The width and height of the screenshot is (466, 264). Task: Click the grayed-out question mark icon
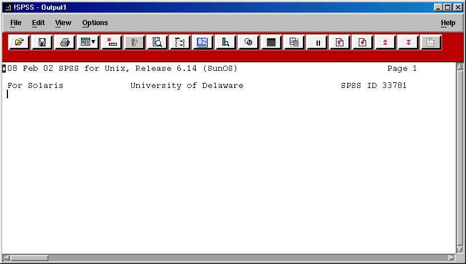tap(134, 42)
